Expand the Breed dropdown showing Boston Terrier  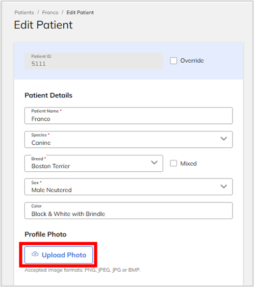pyautogui.click(x=94, y=164)
